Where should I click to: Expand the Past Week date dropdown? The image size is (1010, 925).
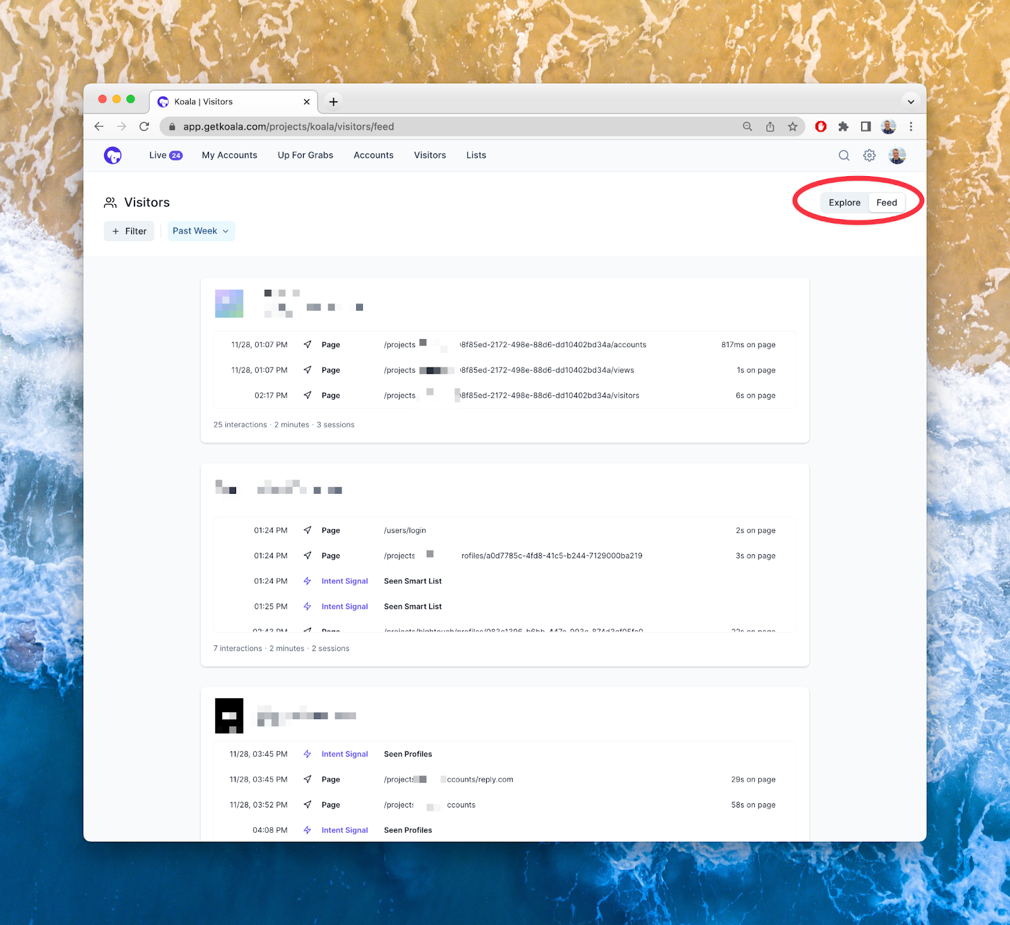click(201, 231)
